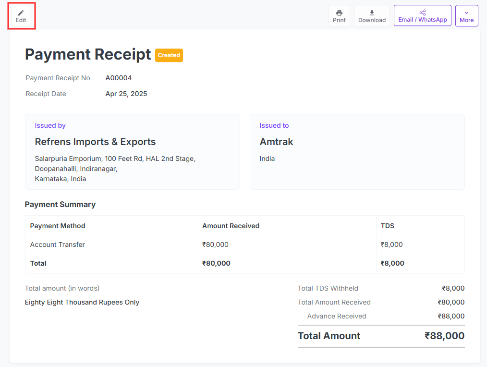The height and width of the screenshot is (367, 487).
Task: Click the Amount Received column header
Action: pos(231,226)
